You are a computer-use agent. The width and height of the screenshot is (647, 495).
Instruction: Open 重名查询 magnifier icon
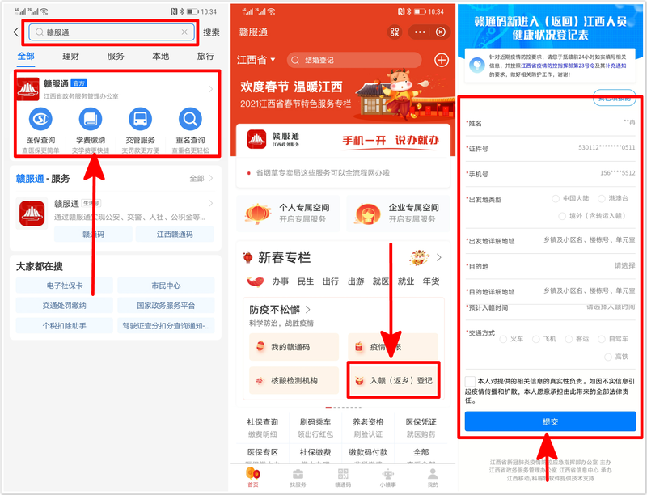[x=190, y=119]
